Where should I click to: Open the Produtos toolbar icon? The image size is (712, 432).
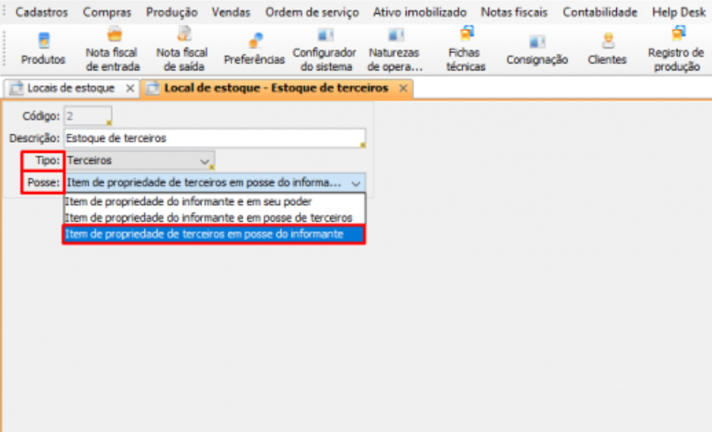click(x=43, y=40)
